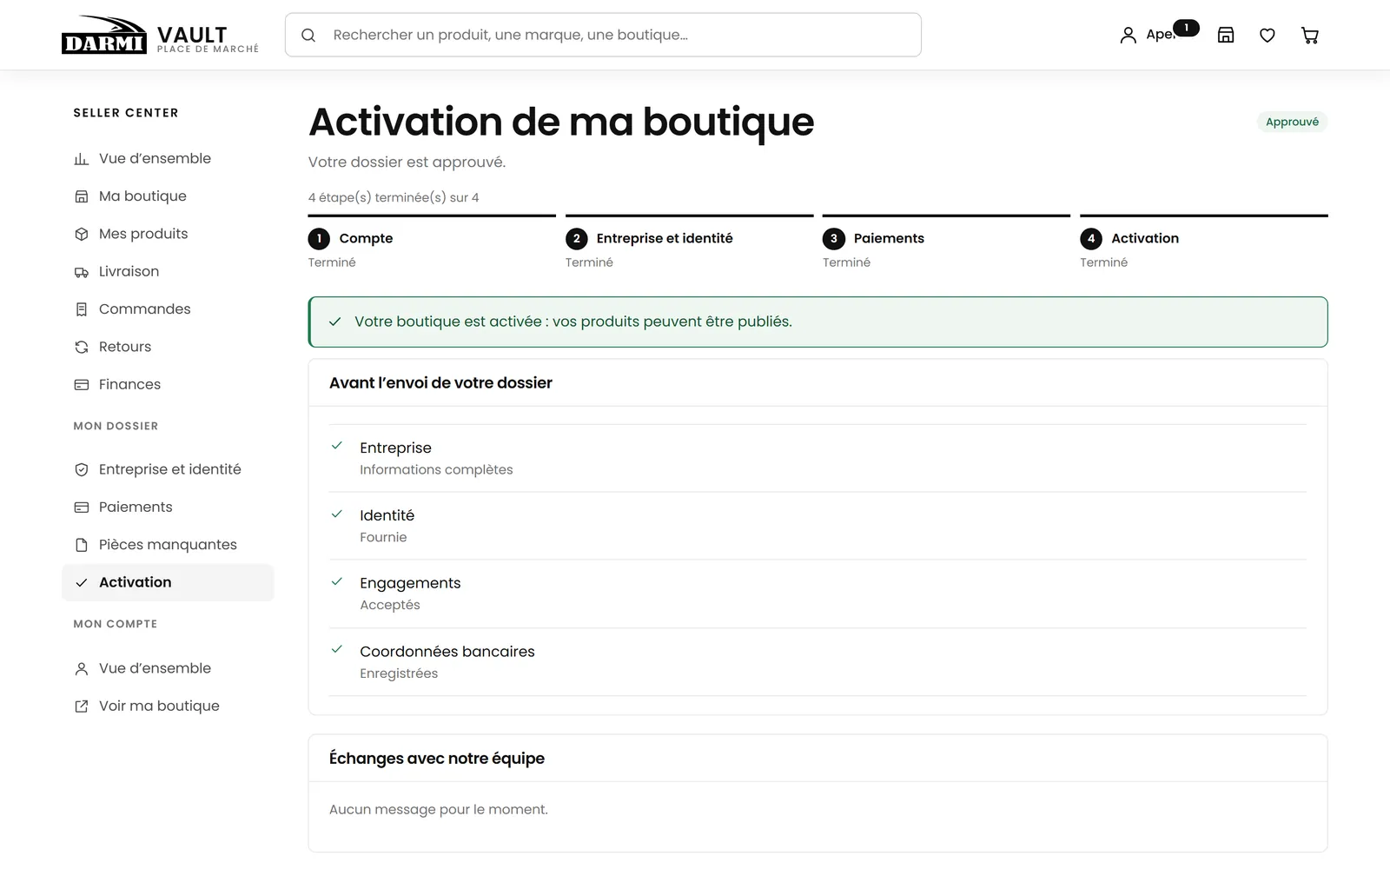
Task: Click the person icon beside Mon compte Vue d'ensemble
Action: click(x=82, y=668)
